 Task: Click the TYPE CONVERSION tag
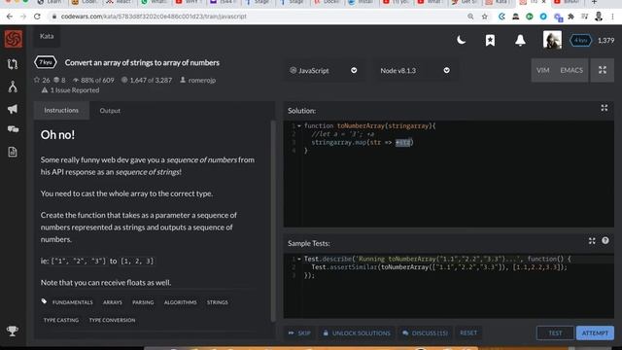click(x=112, y=320)
